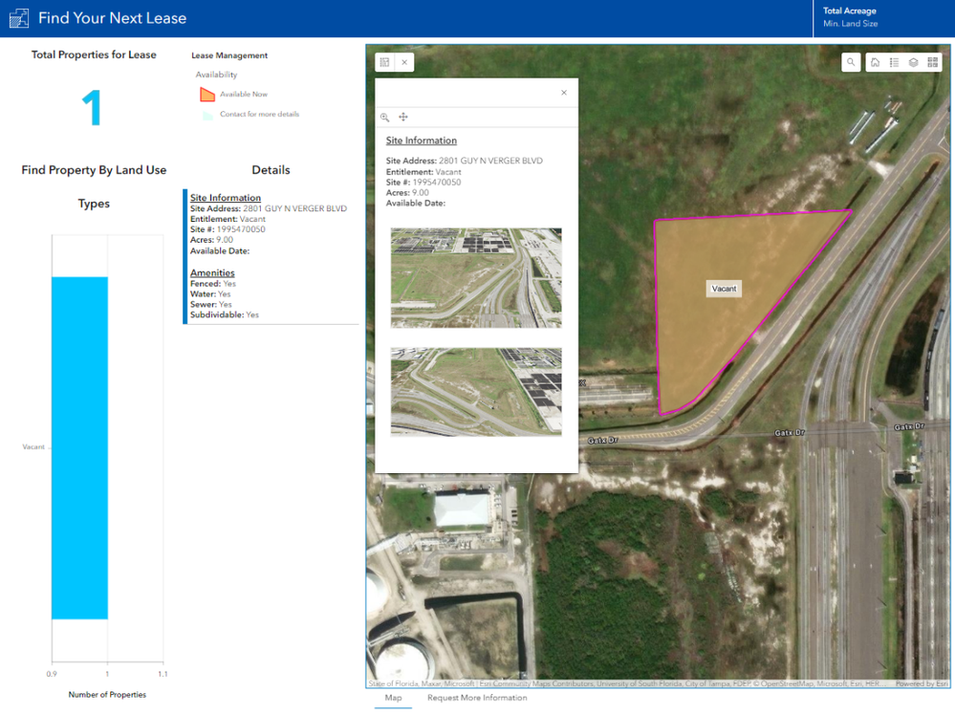Click the select-features tool icon on map
Screen dimensions: 955x714
point(385,62)
